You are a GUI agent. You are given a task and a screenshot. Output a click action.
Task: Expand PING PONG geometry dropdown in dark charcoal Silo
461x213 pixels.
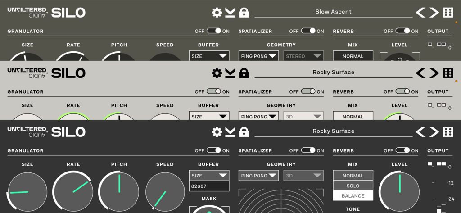coord(258,176)
